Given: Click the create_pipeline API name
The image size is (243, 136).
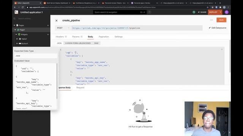Looking at the screenshot, I should (x=71, y=20).
